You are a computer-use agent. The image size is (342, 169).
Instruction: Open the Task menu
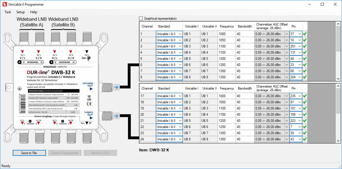tap(8, 12)
